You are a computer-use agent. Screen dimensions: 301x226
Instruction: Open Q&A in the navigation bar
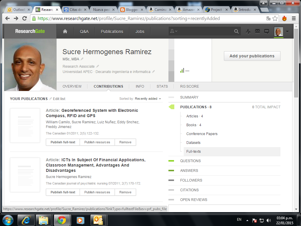click(84, 31)
